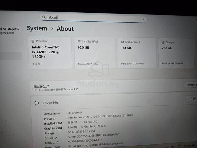Click the Mustapaha account name in sidebar
This screenshot has height=148, width=197.
tap(10, 29)
